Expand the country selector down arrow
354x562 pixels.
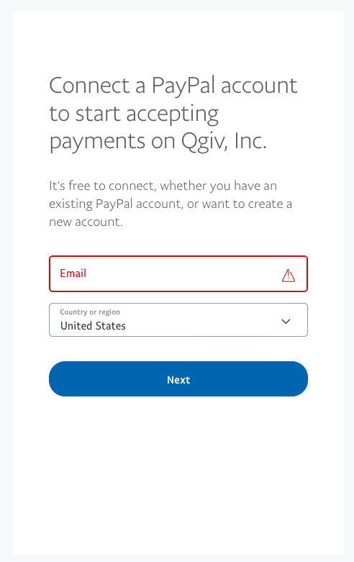[x=286, y=321]
